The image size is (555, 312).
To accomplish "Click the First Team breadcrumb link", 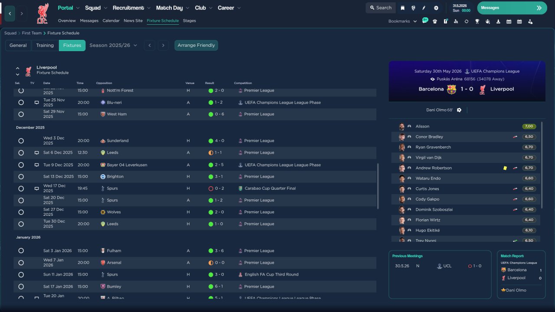I will coord(32,33).
